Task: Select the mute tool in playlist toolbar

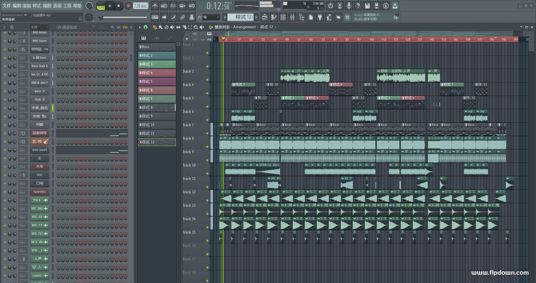Action: click(172, 27)
